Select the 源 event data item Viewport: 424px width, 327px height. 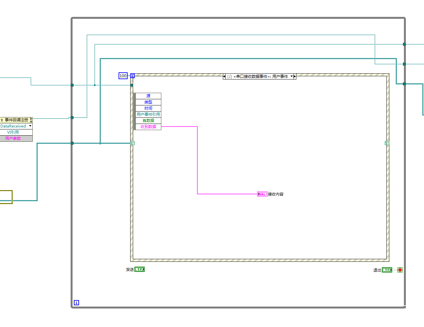[x=148, y=96]
